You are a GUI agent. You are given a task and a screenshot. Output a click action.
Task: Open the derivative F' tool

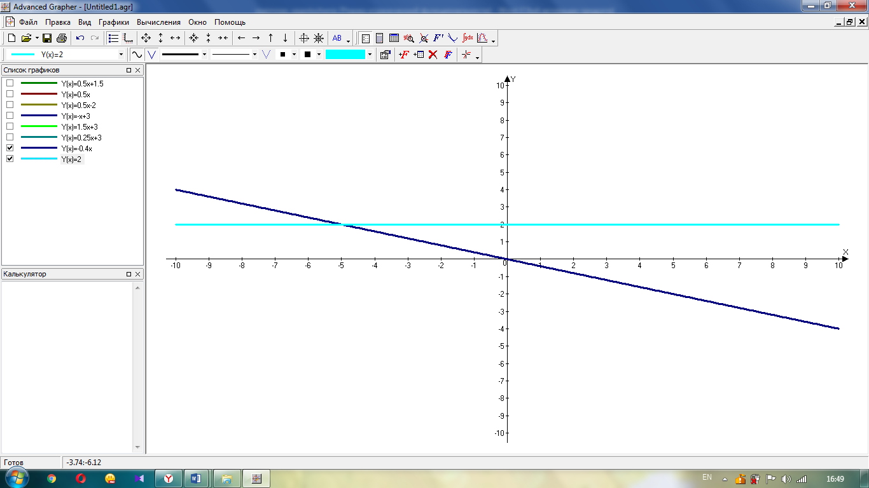coord(438,38)
